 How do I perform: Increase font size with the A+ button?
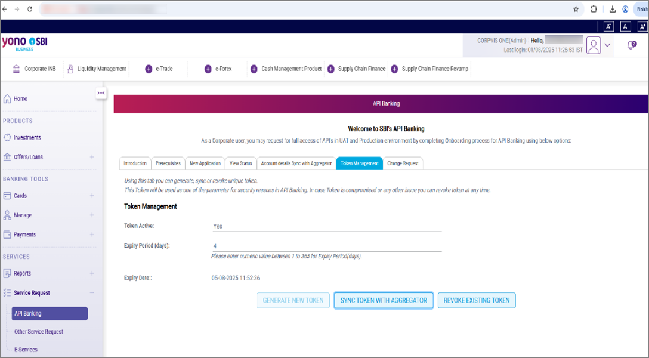click(x=642, y=26)
